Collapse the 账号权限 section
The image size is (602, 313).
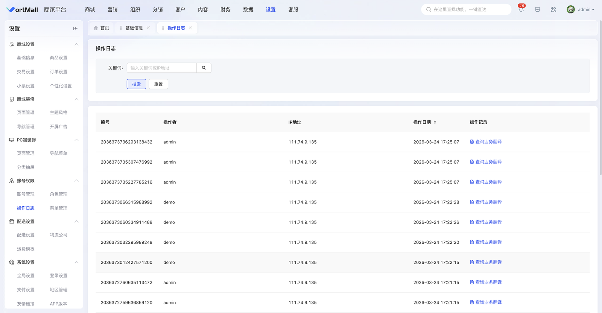point(76,181)
